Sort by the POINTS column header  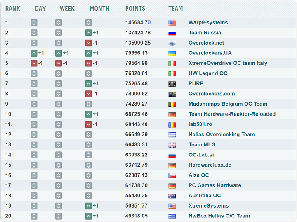click(135, 8)
